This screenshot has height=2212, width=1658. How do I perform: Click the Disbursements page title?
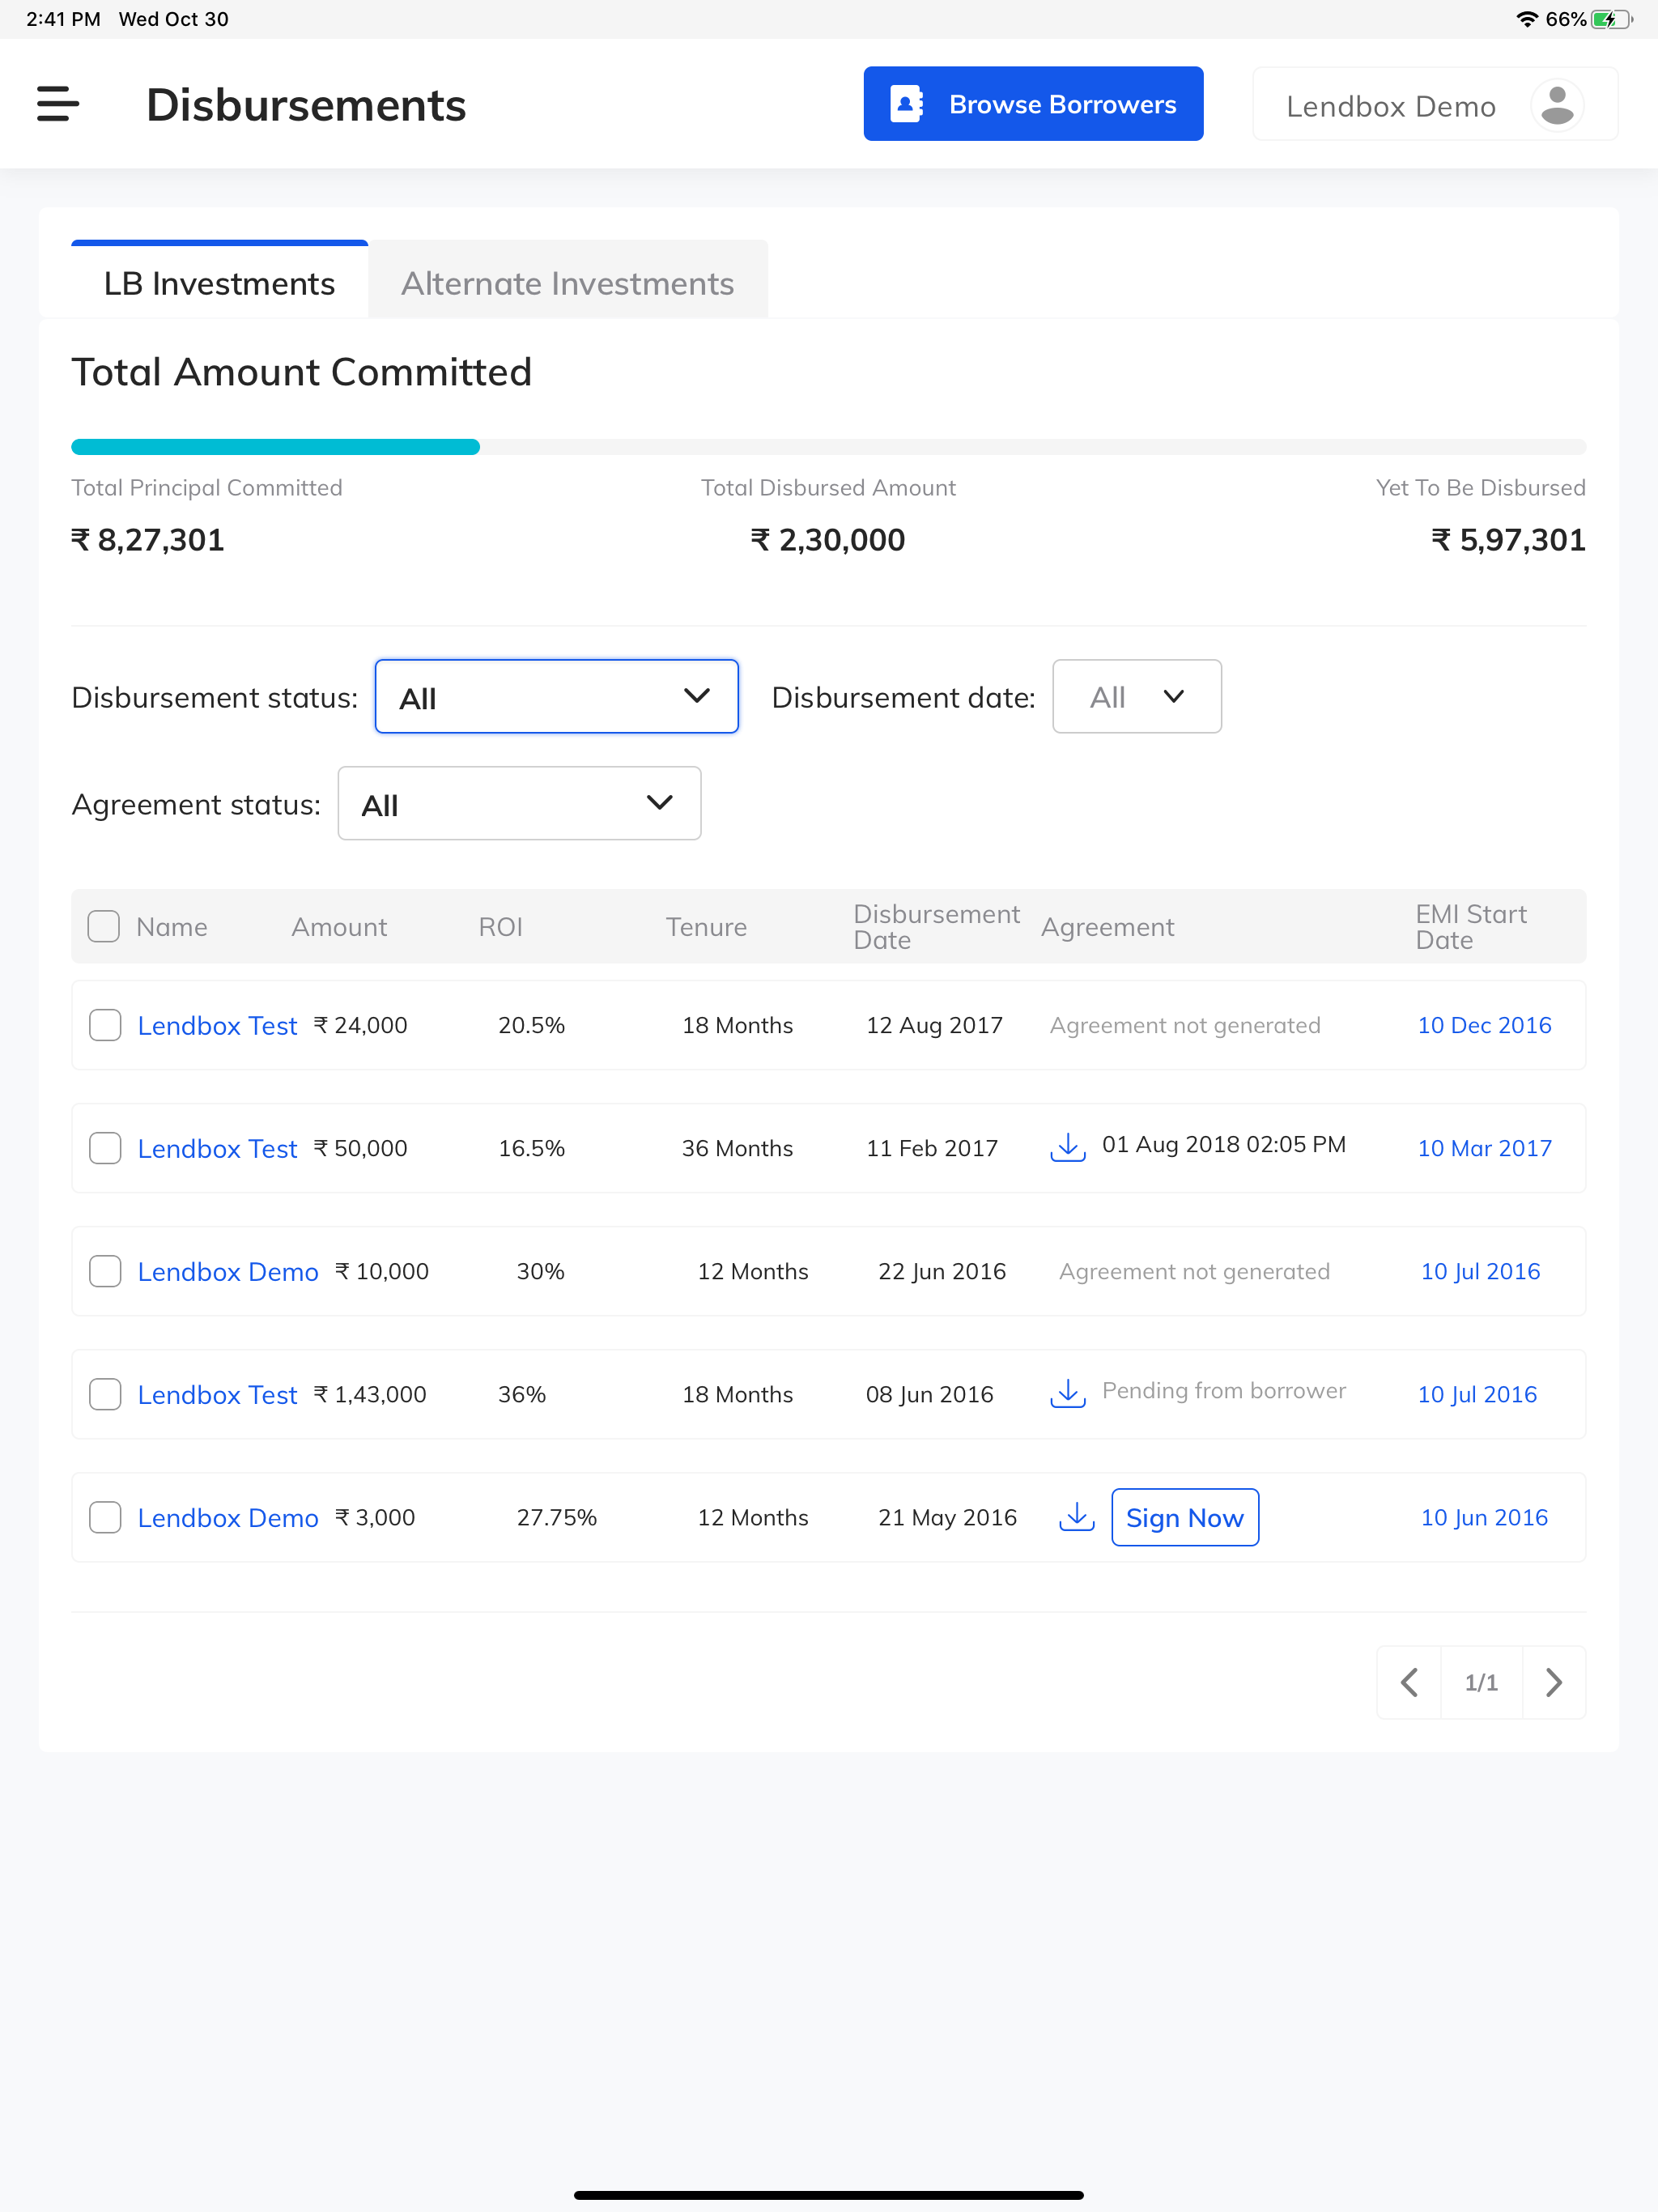[x=306, y=105]
